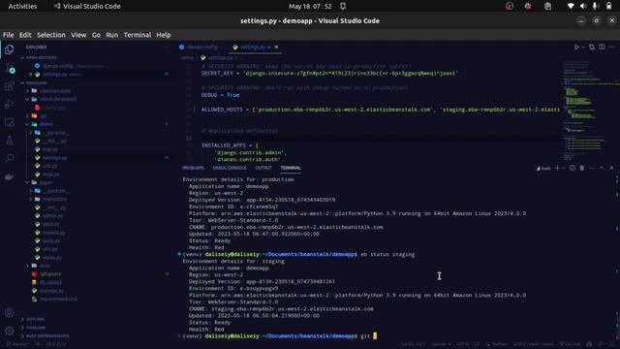Open the Source Control view
The image size is (620, 349).
click(10, 68)
